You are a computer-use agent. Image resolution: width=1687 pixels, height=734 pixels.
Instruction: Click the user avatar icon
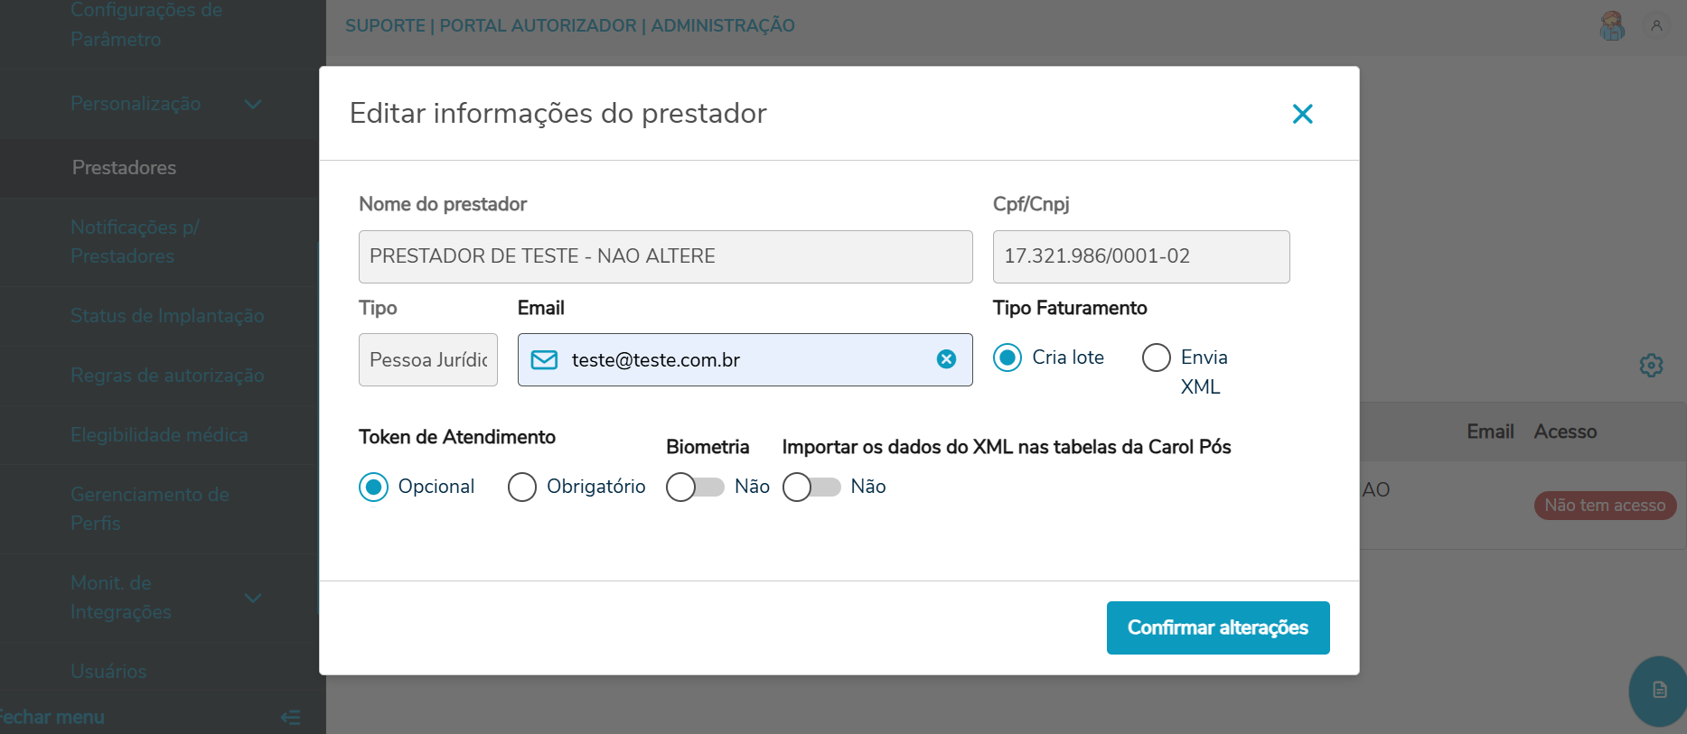tap(1612, 26)
